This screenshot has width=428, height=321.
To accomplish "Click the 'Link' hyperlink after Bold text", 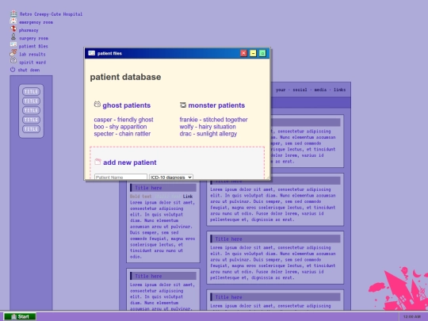I will [188, 197].
